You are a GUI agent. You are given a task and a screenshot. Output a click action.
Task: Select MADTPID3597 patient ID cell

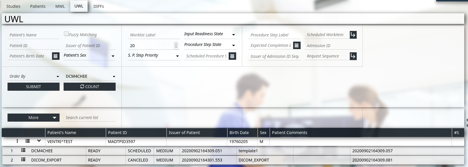pyautogui.click(x=136, y=142)
